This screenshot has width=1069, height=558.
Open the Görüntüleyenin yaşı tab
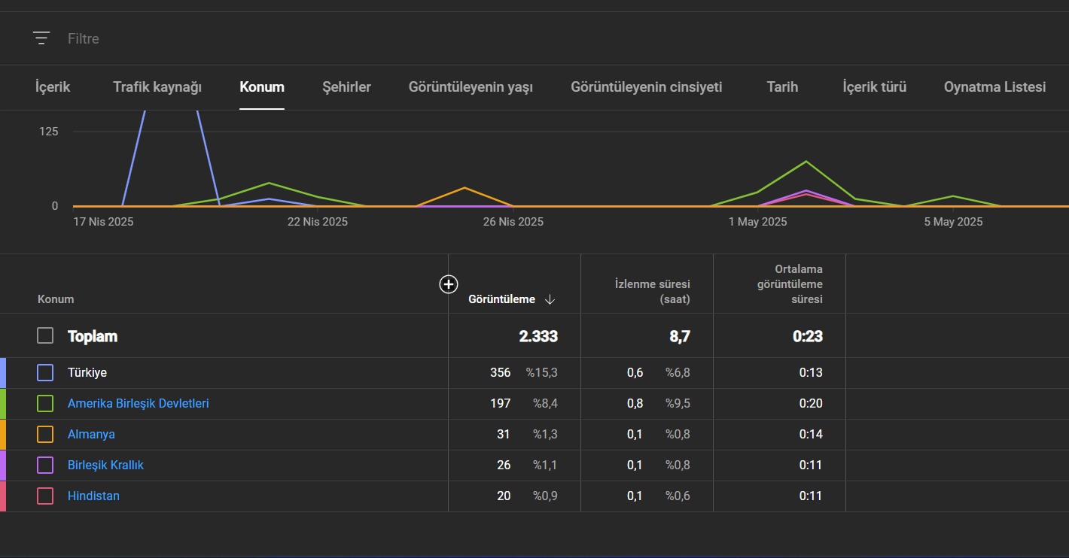click(471, 87)
